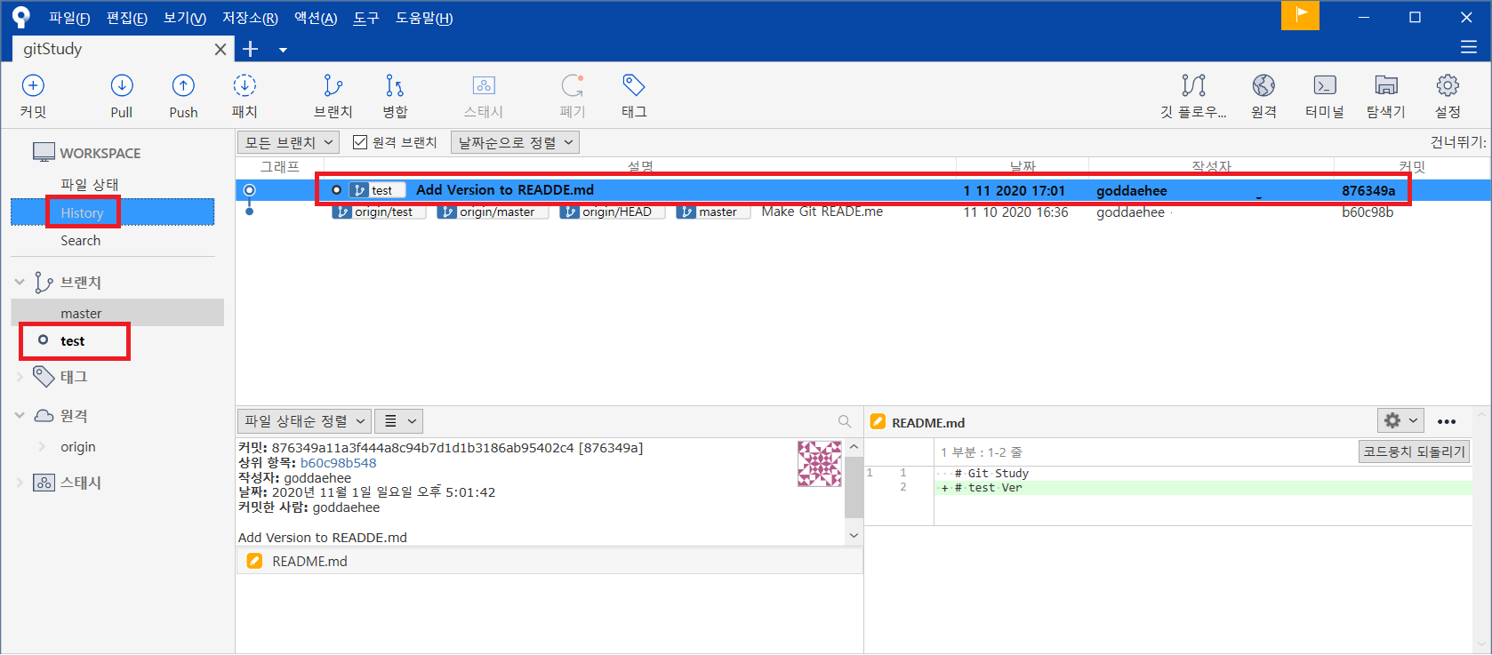Click the Sourcetree logo icon
The width and height of the screenshot is (1492, 655).
coord(20,17)
